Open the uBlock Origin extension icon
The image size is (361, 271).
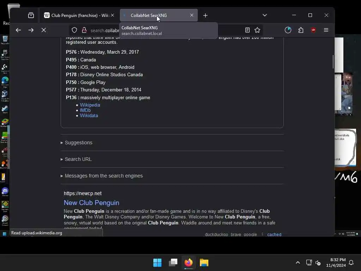(313, 30)
